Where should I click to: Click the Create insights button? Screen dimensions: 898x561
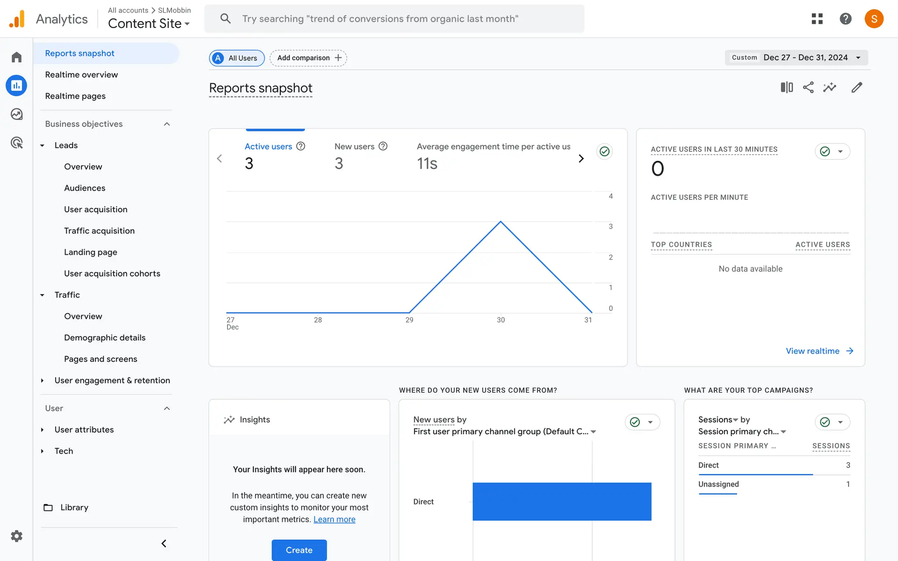(299, 550)
